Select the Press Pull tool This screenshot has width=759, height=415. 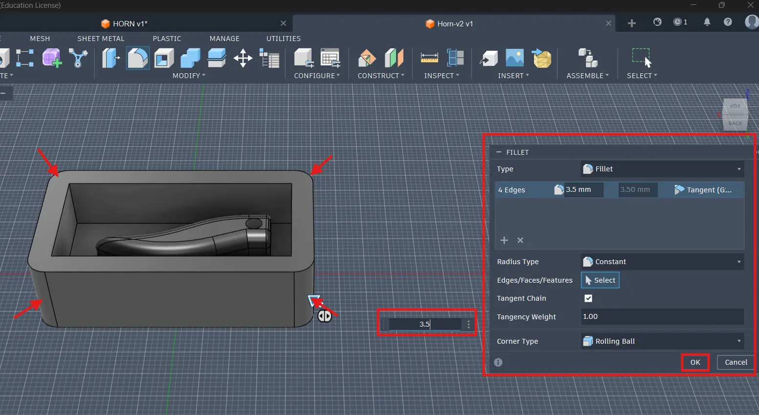pos(111,58)
